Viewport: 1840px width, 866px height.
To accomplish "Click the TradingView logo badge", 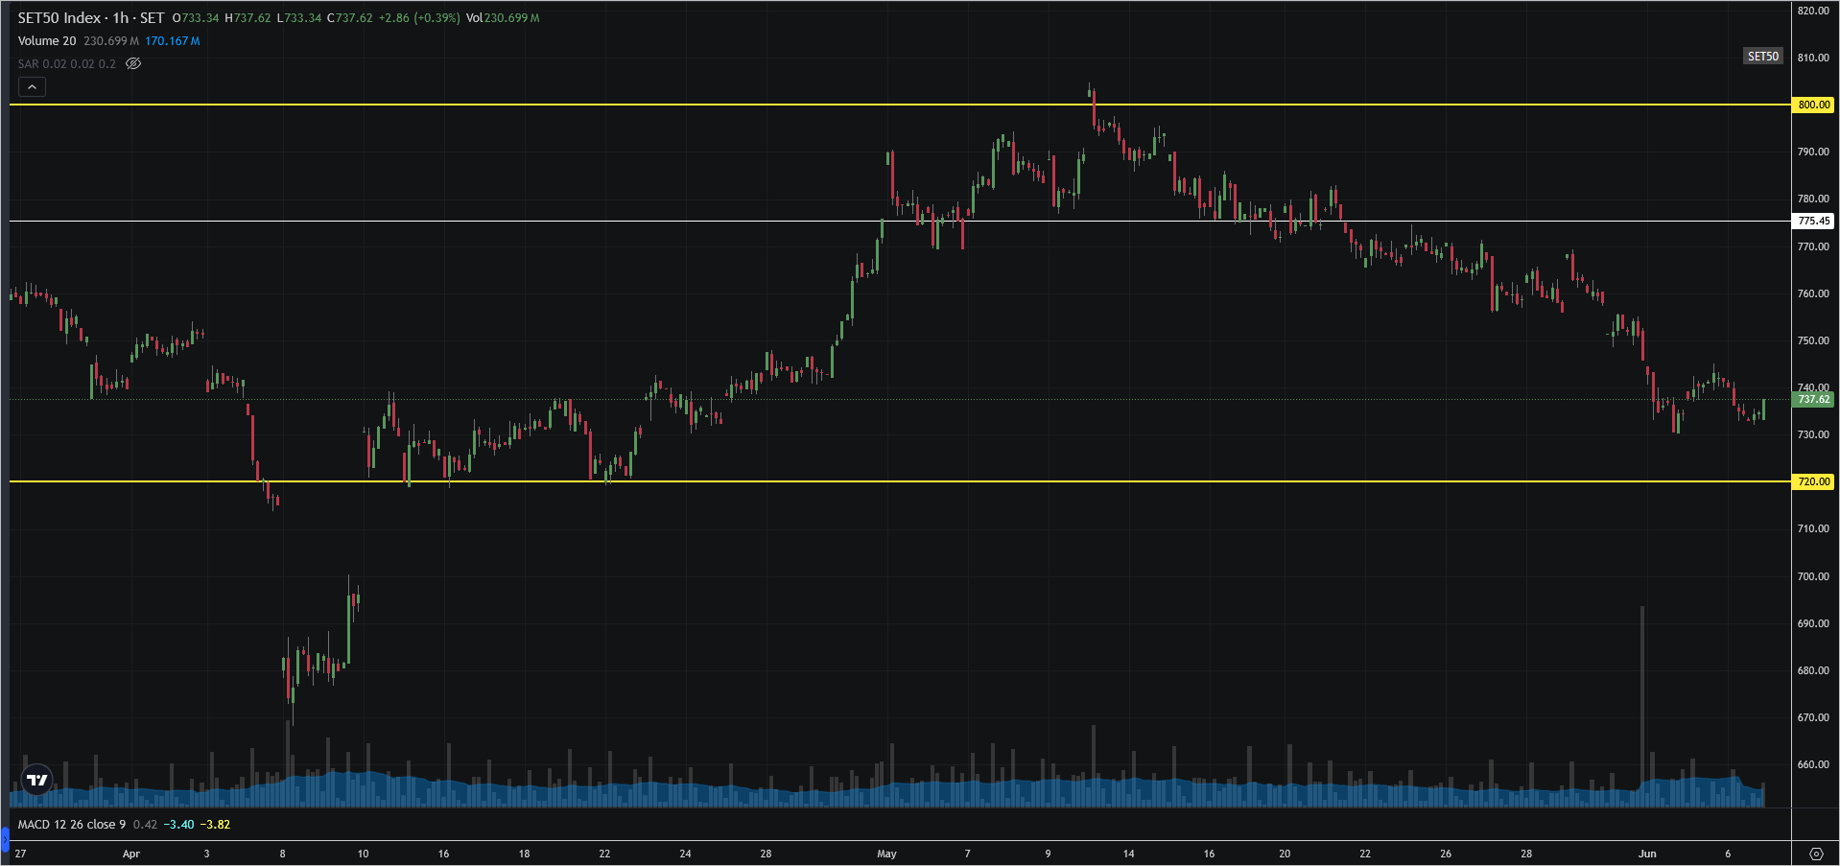I will point(37,780).
